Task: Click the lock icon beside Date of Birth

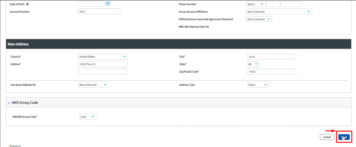Action: click(27, 4)
